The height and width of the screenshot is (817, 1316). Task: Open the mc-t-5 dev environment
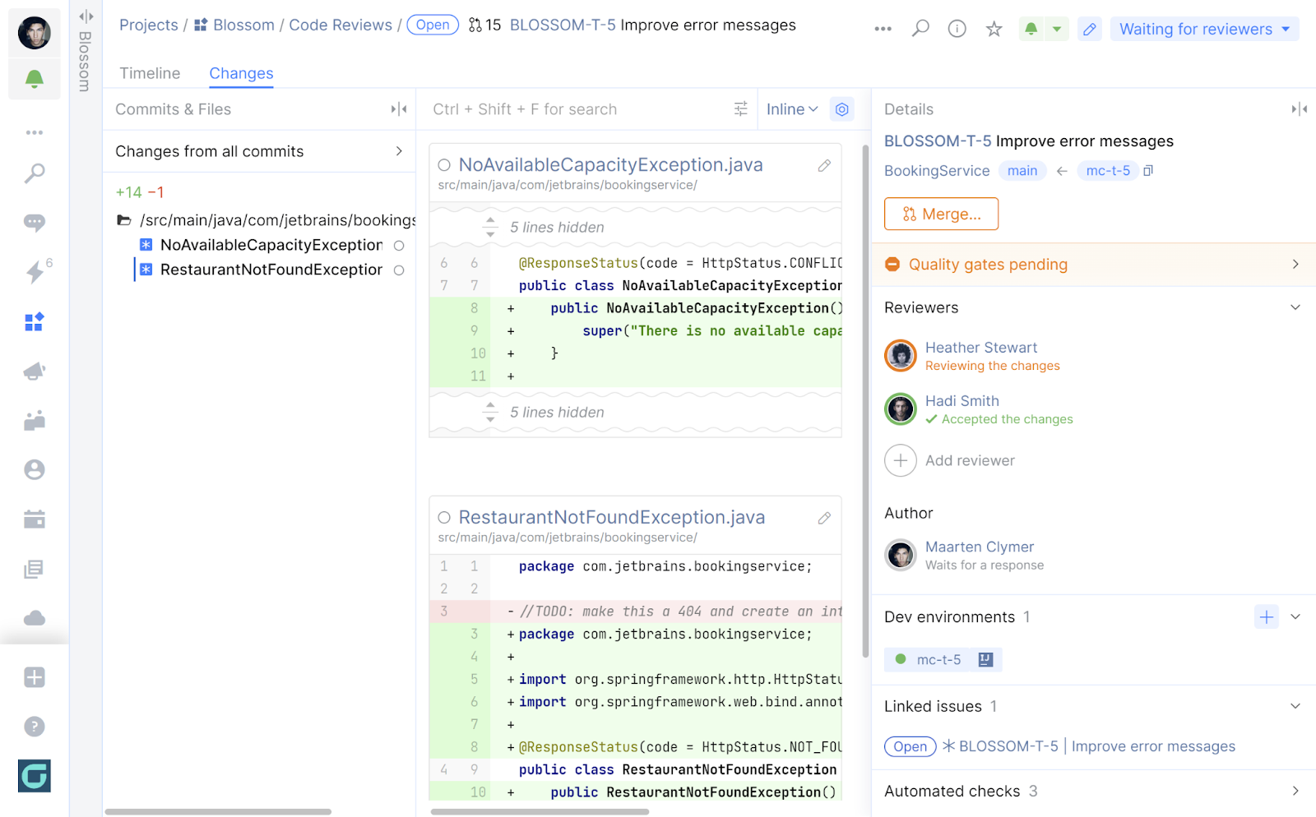[943, 659]
